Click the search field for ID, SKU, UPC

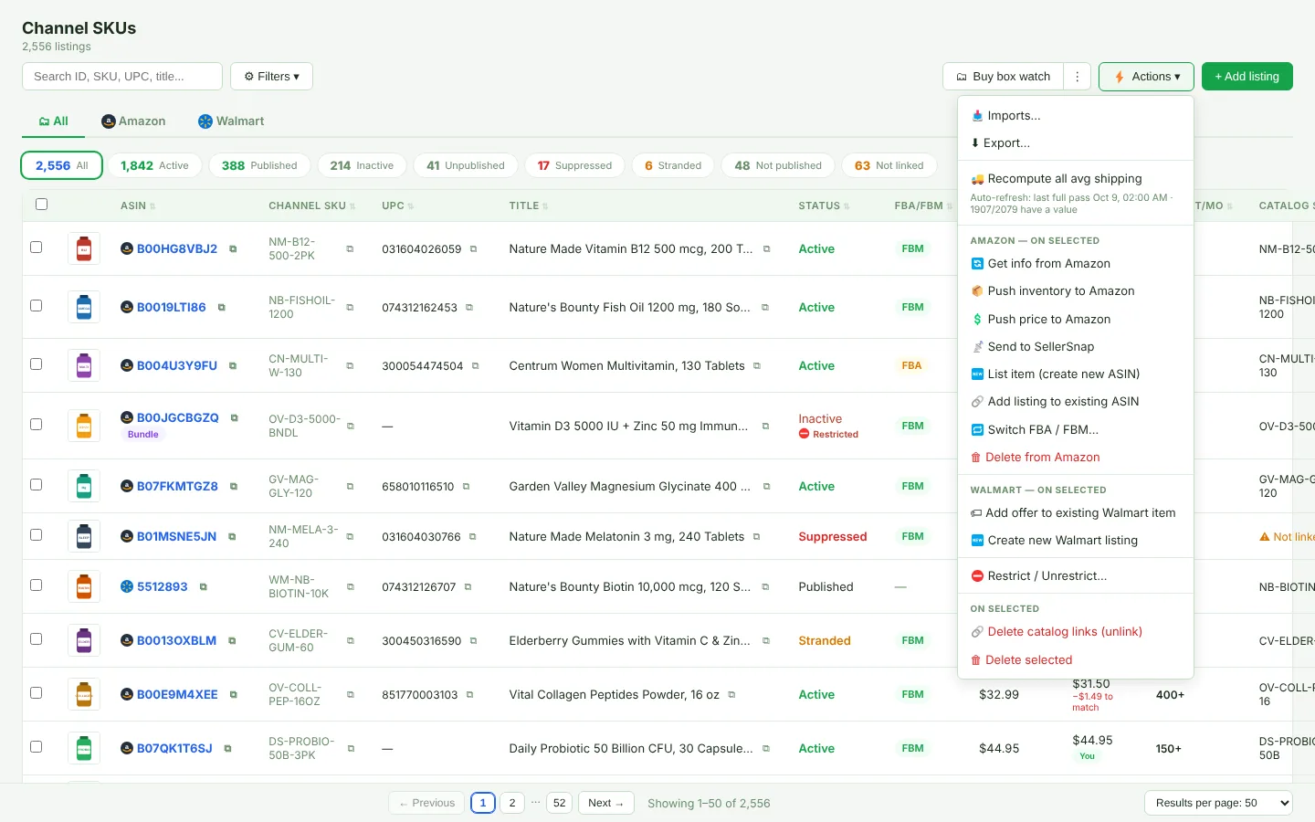point(122,77)
